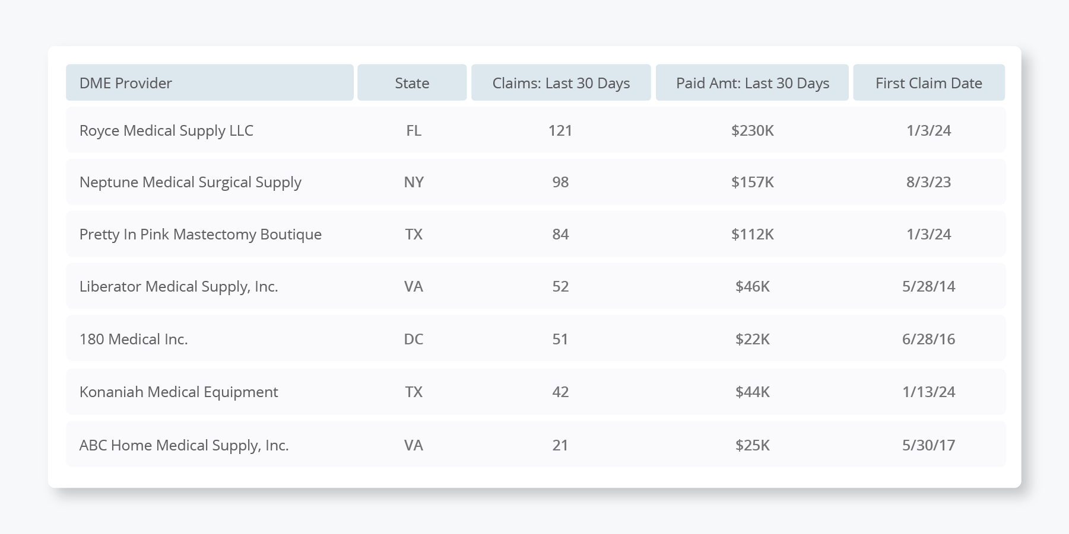Screen dimensions: 1069x534
Task: Click Neptune Medical Surgical Supply provider name
Action: (x=190, y=182)
